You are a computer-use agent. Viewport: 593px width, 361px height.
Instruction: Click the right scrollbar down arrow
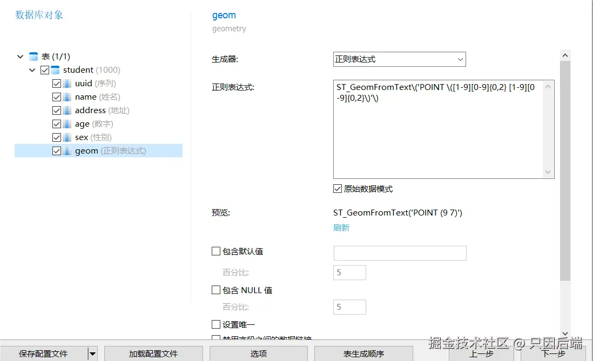pos(565,334)
